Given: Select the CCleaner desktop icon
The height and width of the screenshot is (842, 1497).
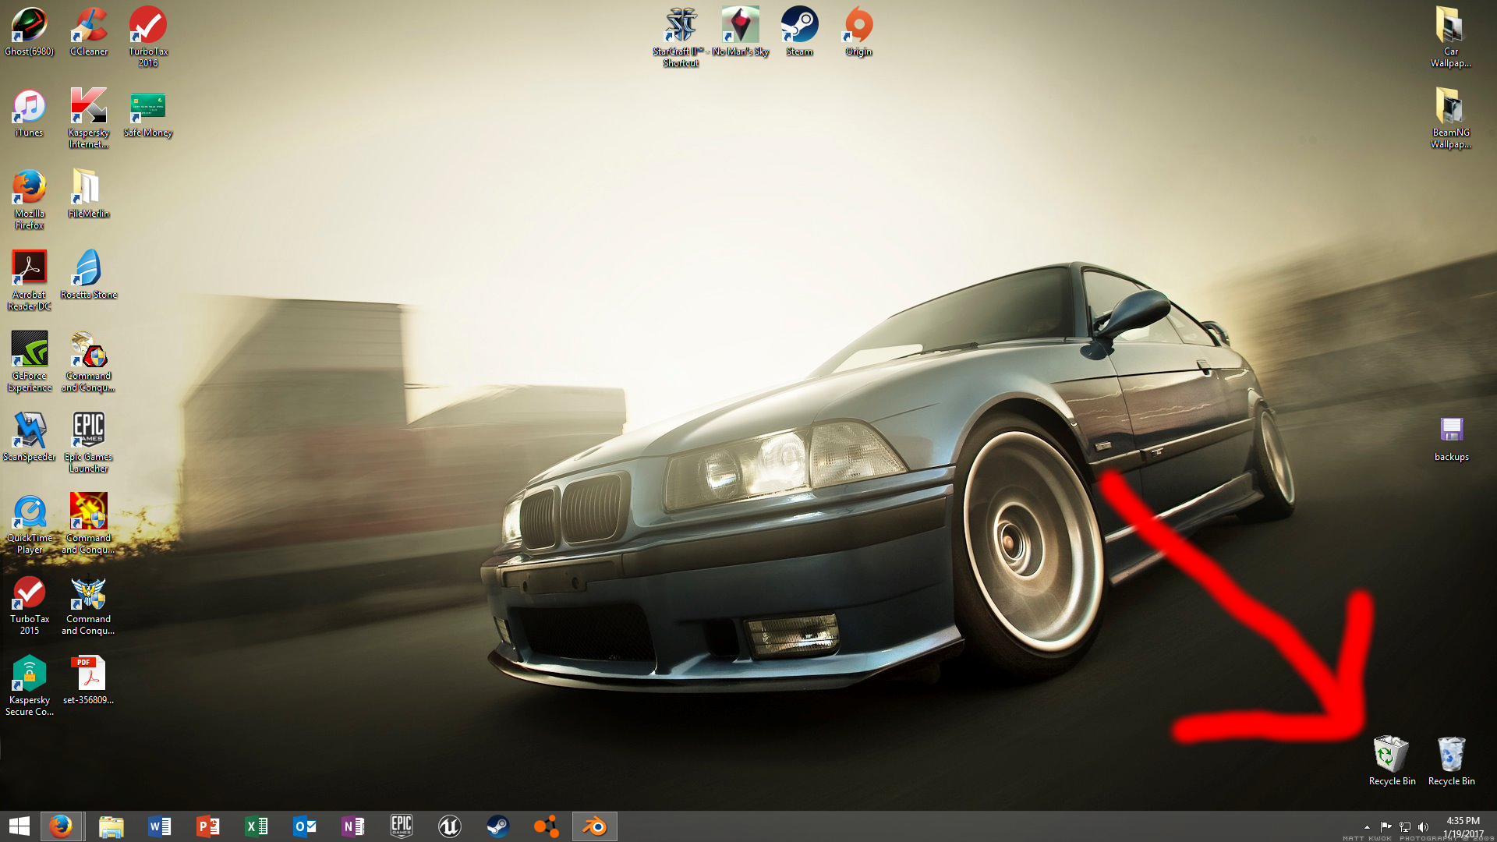Looking at the screenshot, I should 88,31.
